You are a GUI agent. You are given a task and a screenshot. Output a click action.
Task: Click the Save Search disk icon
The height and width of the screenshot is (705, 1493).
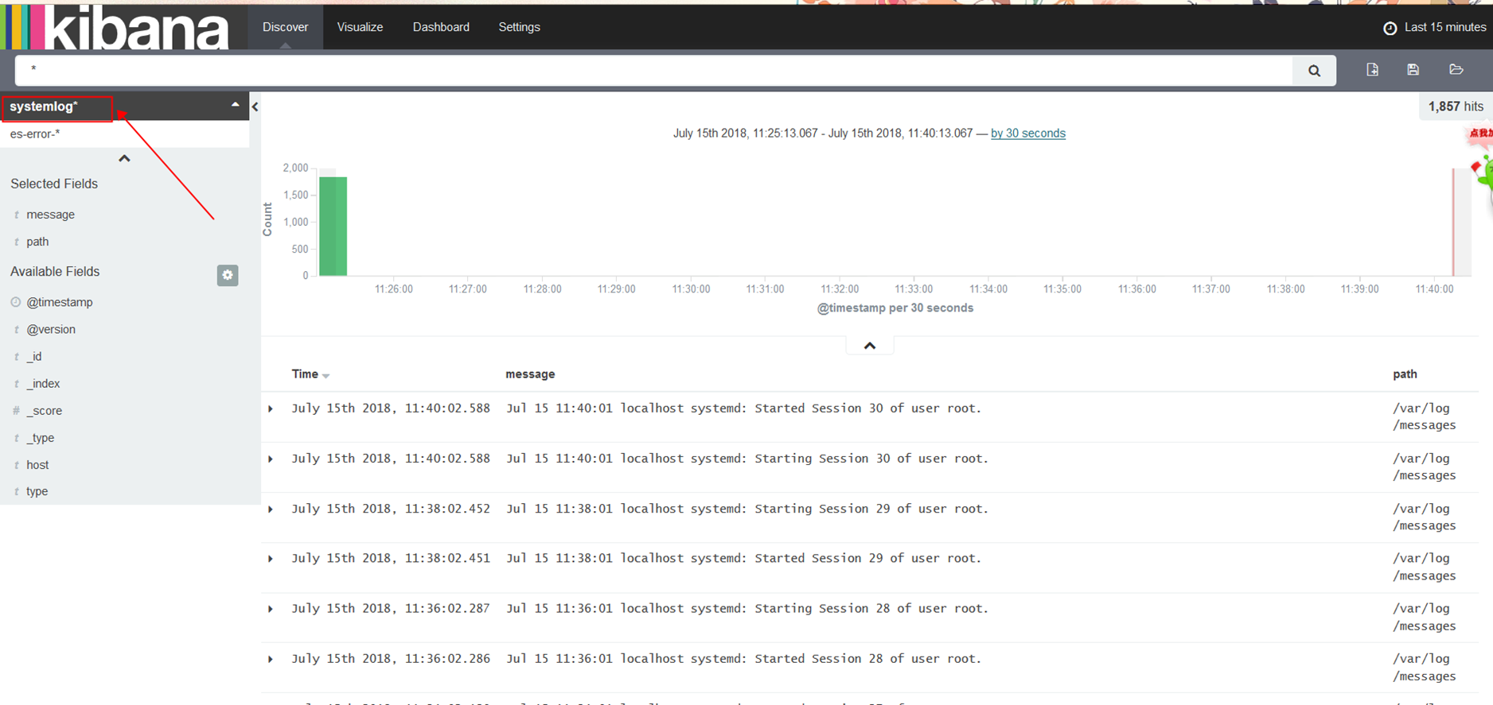(x=1413, y=70)
